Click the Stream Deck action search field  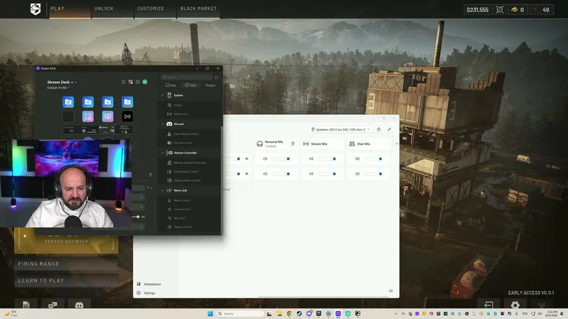pos(187,77)
